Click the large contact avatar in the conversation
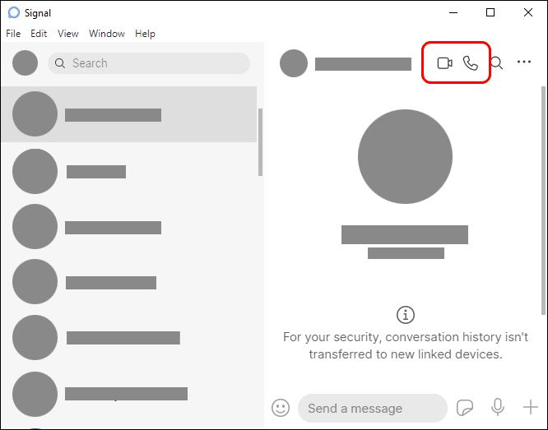This screenshot has width=548, height=430. coord(405,156)
